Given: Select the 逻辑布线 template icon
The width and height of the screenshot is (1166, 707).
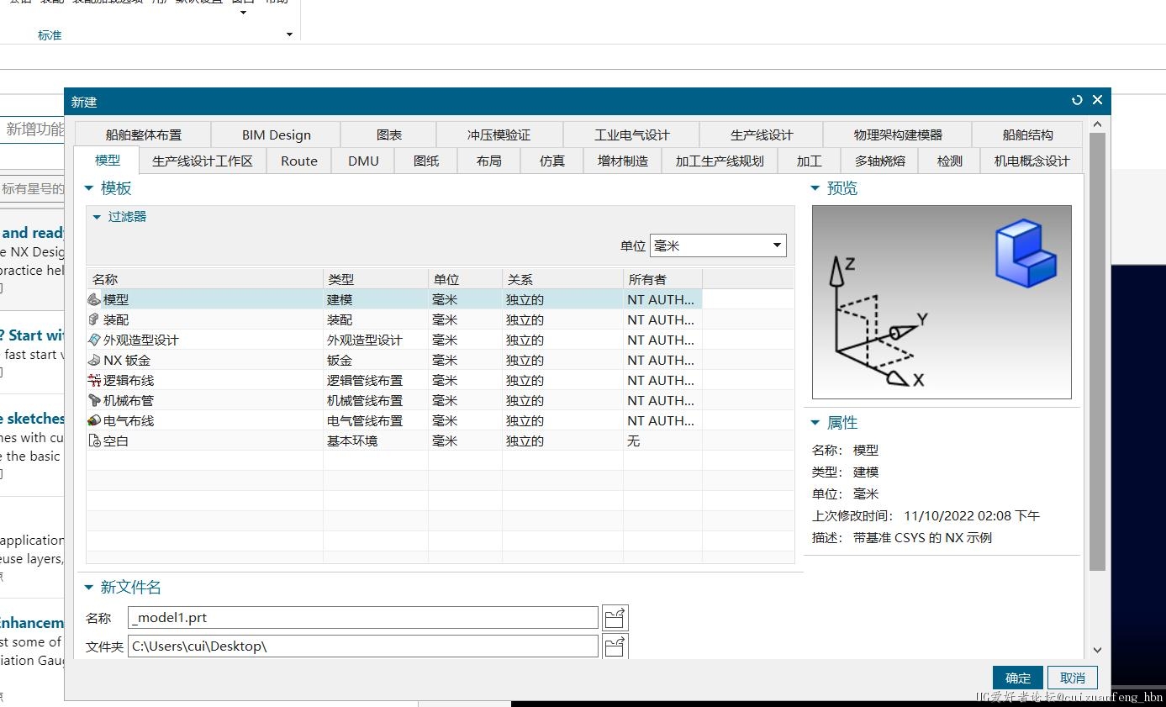Looking at the screenshot, I should tap(94, 380).
